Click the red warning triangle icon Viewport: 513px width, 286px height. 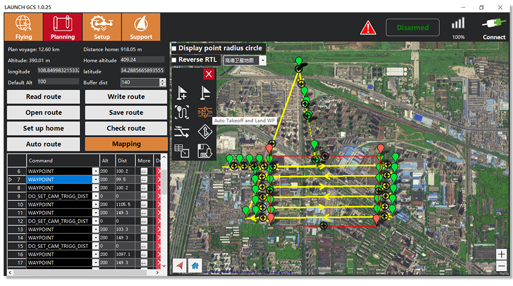click(x=368, y=28)
